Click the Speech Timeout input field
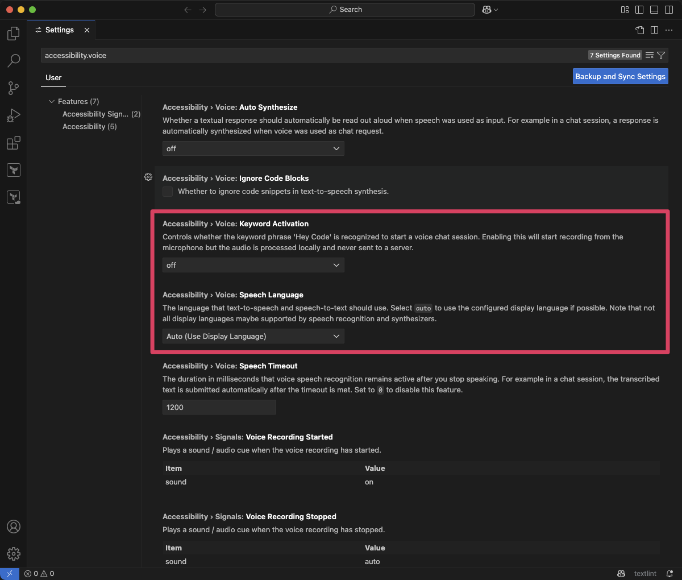This screenshot has width=682, height=580. pyautogui.click(x=219, y=407)
